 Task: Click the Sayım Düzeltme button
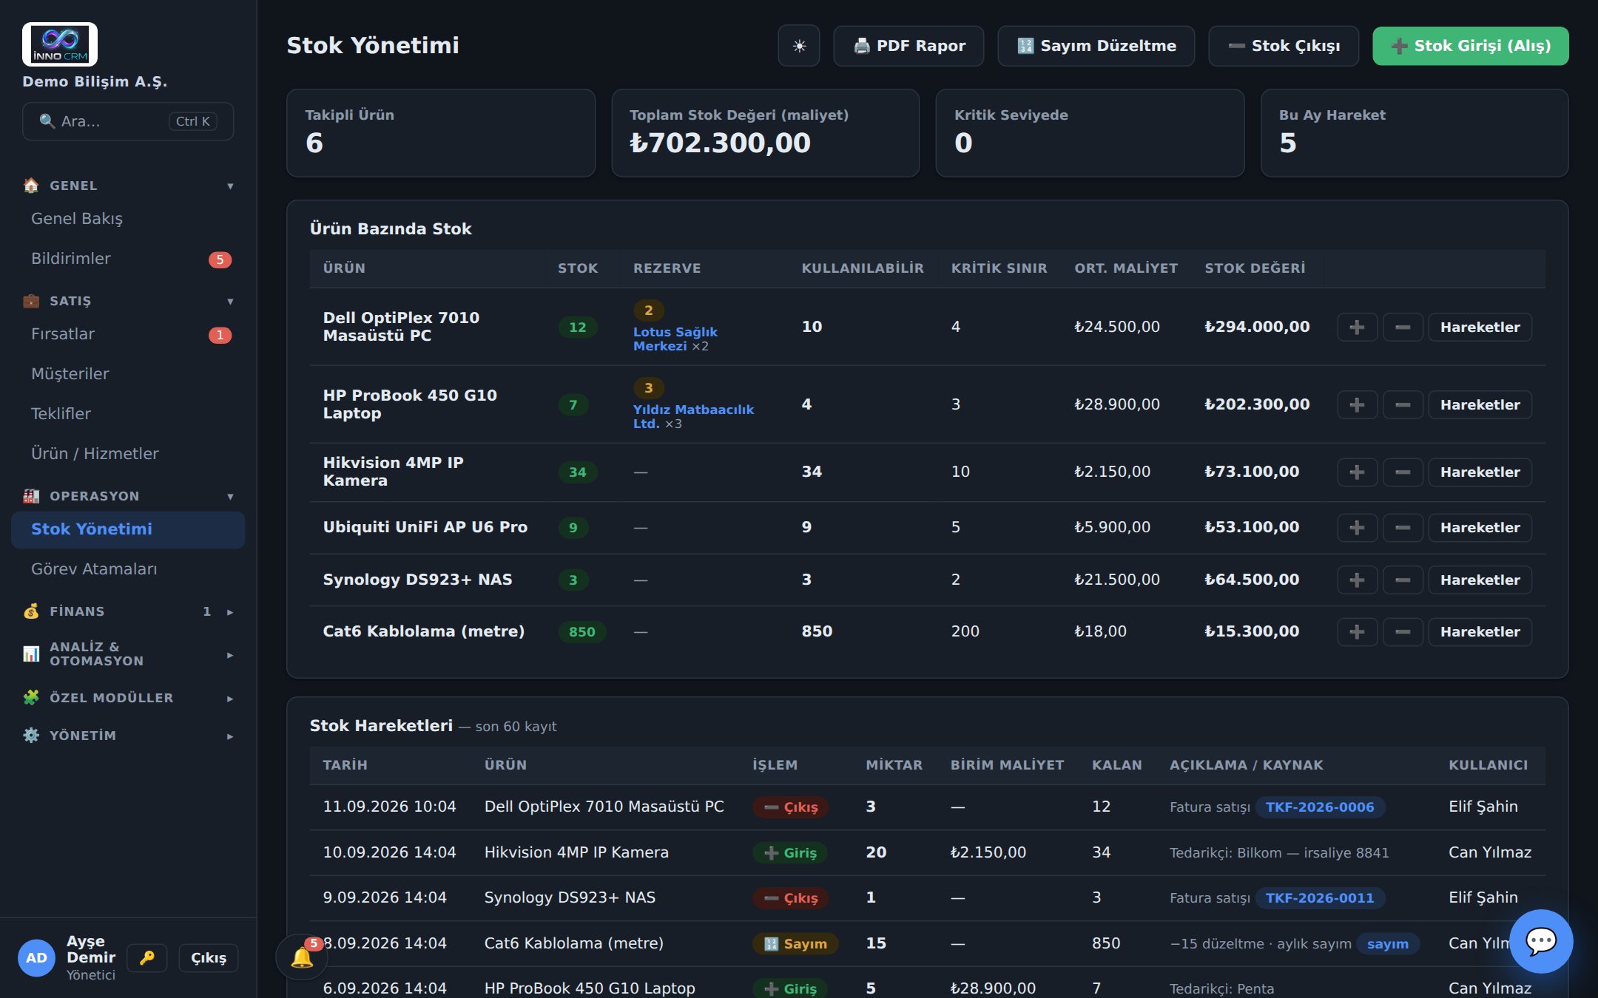point(1096,46)
